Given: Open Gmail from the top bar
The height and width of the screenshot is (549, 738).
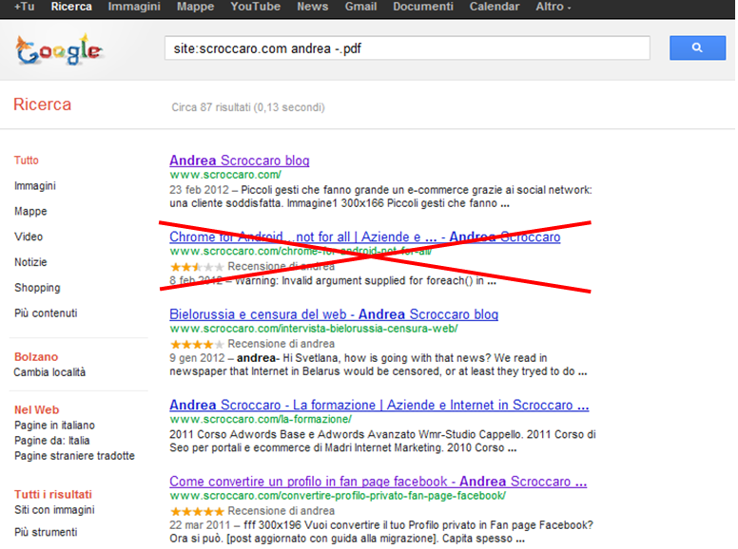Looking at the screenshot, I should tap(360, 7).
